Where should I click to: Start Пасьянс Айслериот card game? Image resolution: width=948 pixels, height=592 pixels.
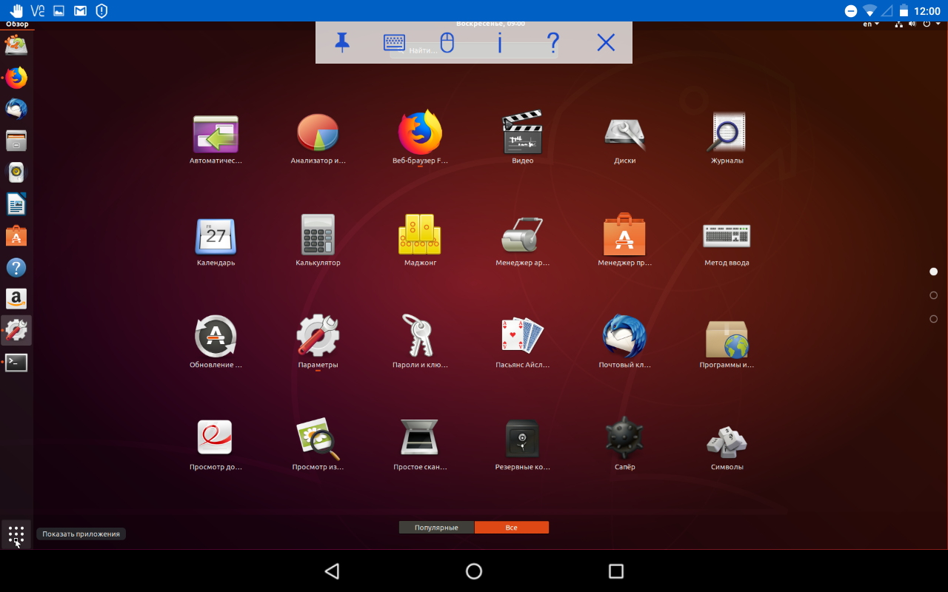click(x=522, y=343)
